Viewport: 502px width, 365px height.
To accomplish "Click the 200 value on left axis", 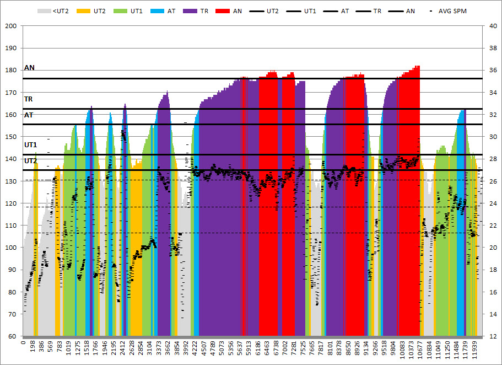I will click(x=12, y=26).
